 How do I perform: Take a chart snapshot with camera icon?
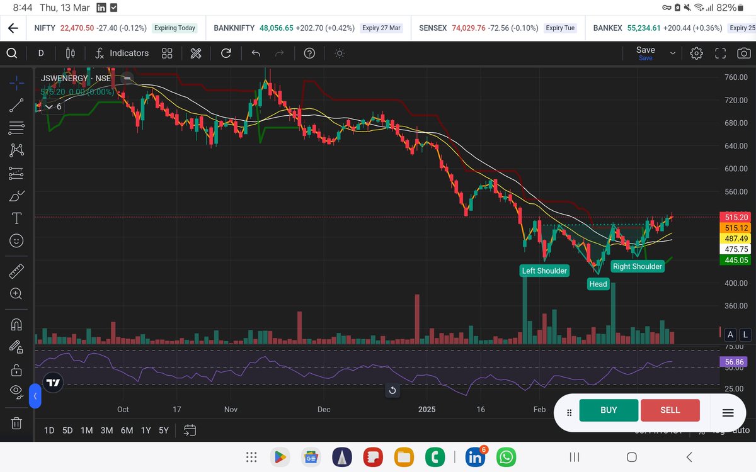[x=743, y=53]
